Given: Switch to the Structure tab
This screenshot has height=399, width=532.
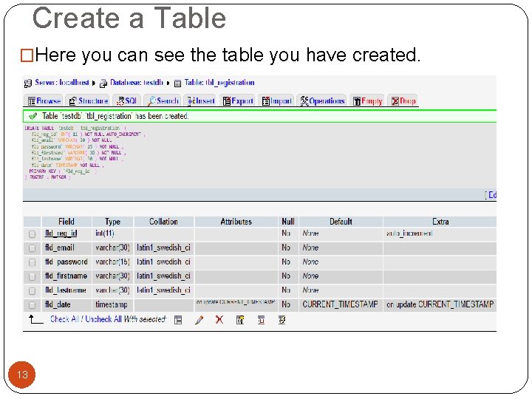Looking at the screenshot, I should (88, 100).
